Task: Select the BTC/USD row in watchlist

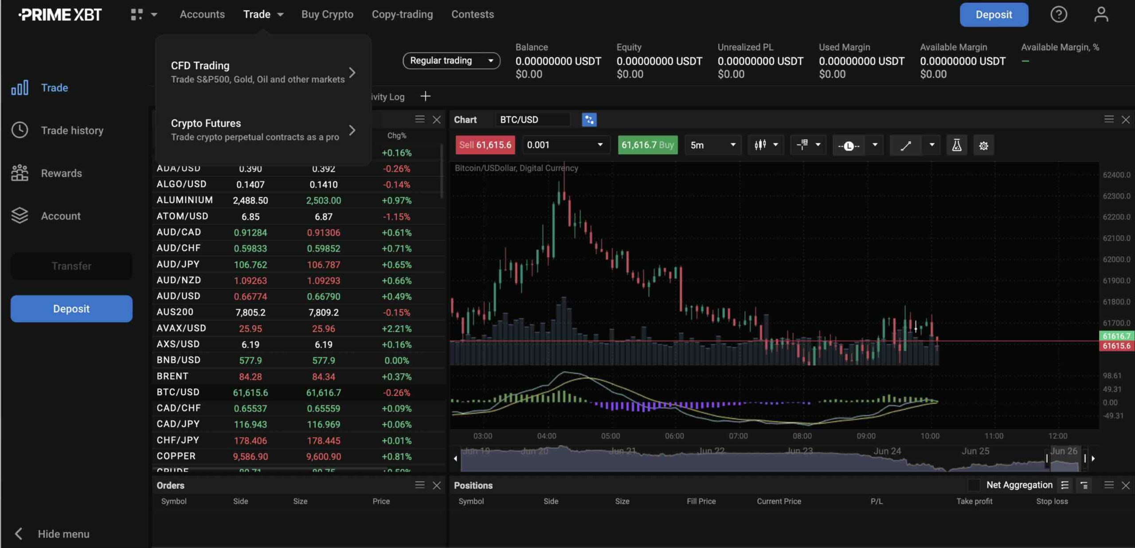Action: pyautogui.click(x=298, y=392)
